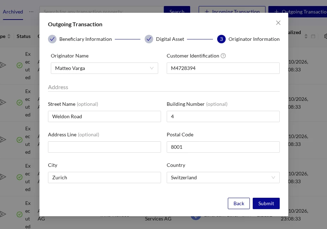Click executed status check icon in second row

coord(20,103)
